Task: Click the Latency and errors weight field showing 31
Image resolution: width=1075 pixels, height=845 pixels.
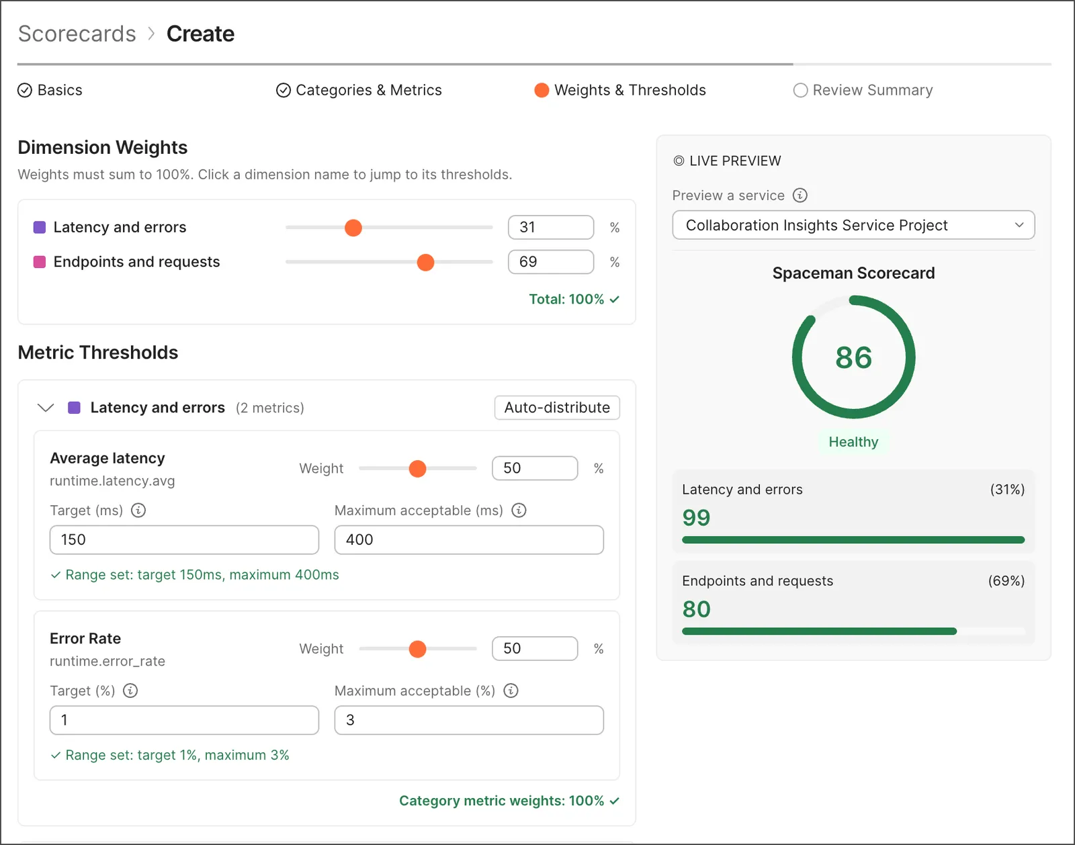Action: (551, 227)
